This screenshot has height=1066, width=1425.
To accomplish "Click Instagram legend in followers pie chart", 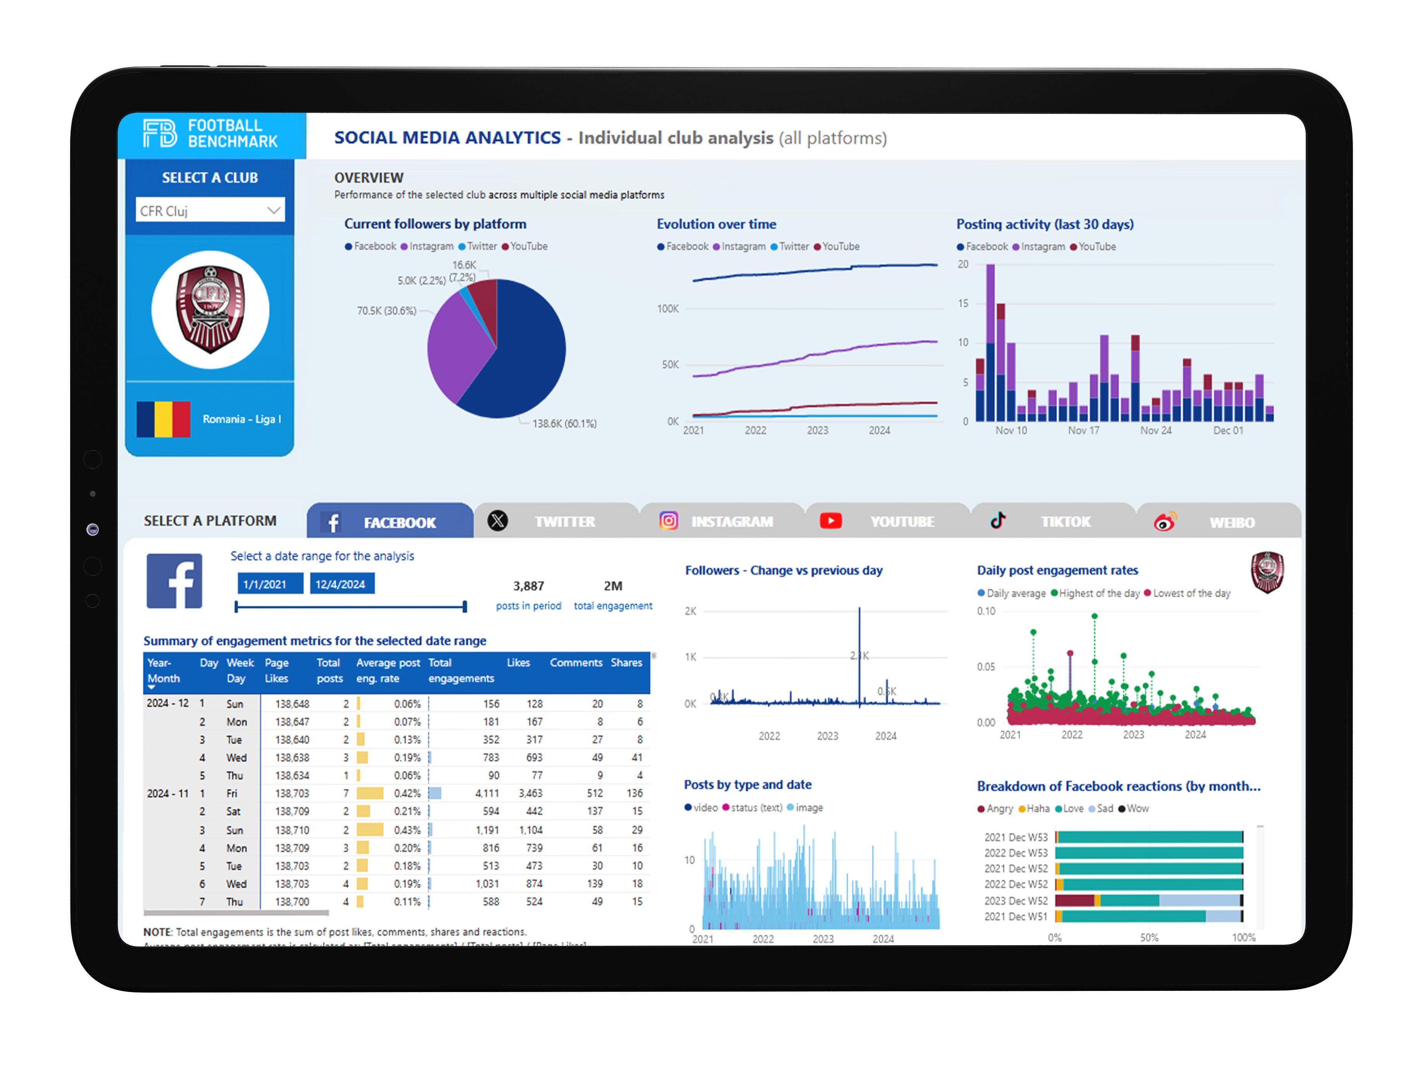I will point(427,246).
